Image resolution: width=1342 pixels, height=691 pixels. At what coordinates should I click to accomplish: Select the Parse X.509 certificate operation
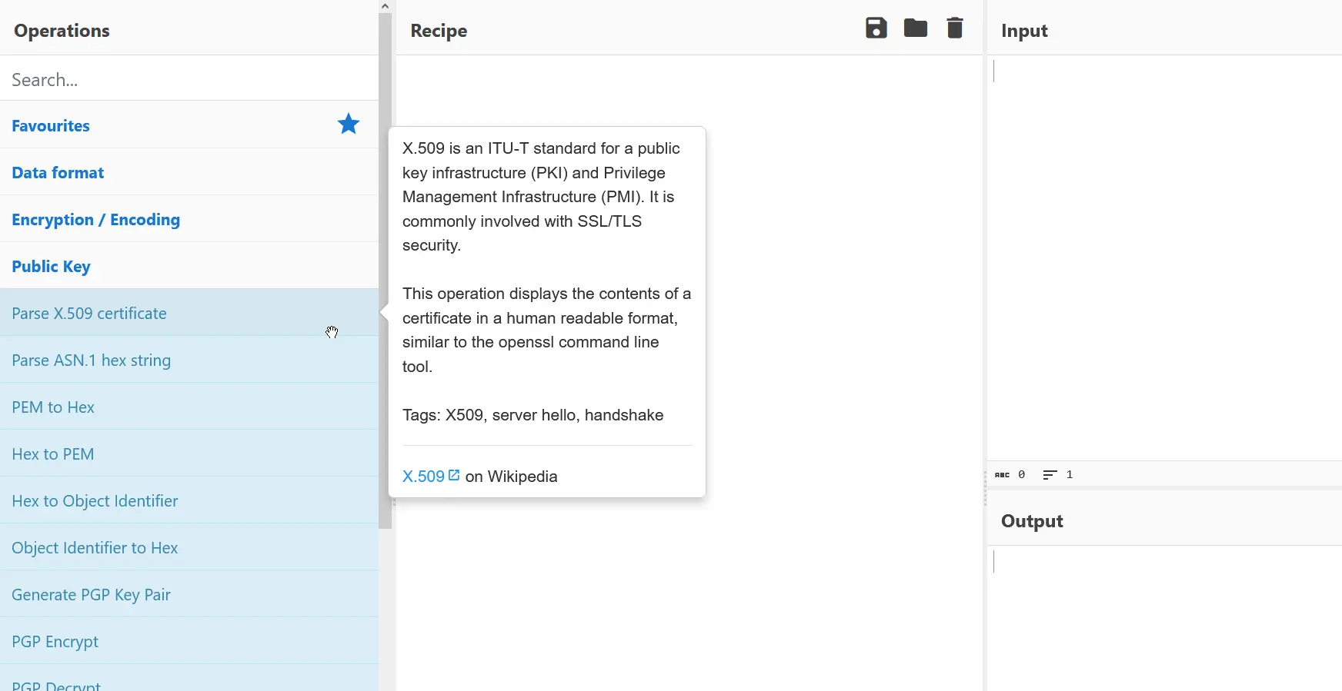click(x=89, y=314)
